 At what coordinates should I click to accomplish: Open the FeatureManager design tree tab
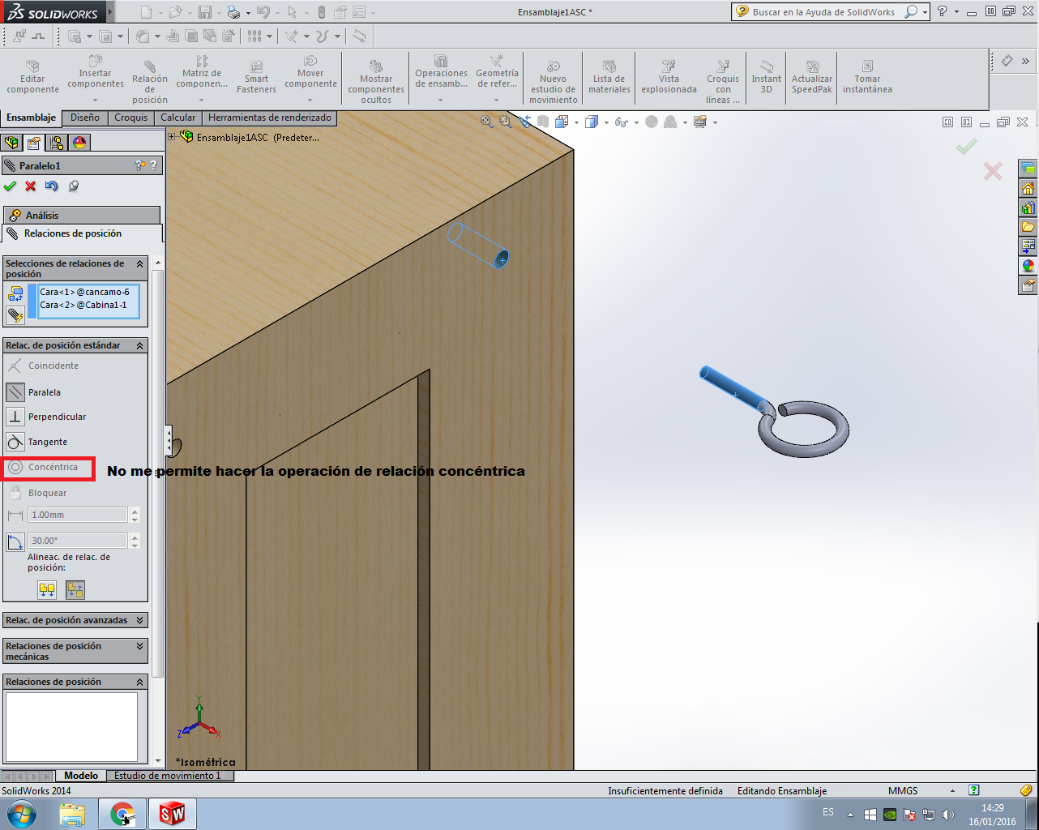pyautogui.click(x=12, y=143)
